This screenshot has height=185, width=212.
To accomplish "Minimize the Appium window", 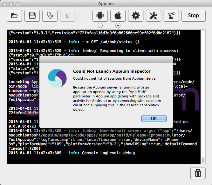I will click(x=11, y=3).
